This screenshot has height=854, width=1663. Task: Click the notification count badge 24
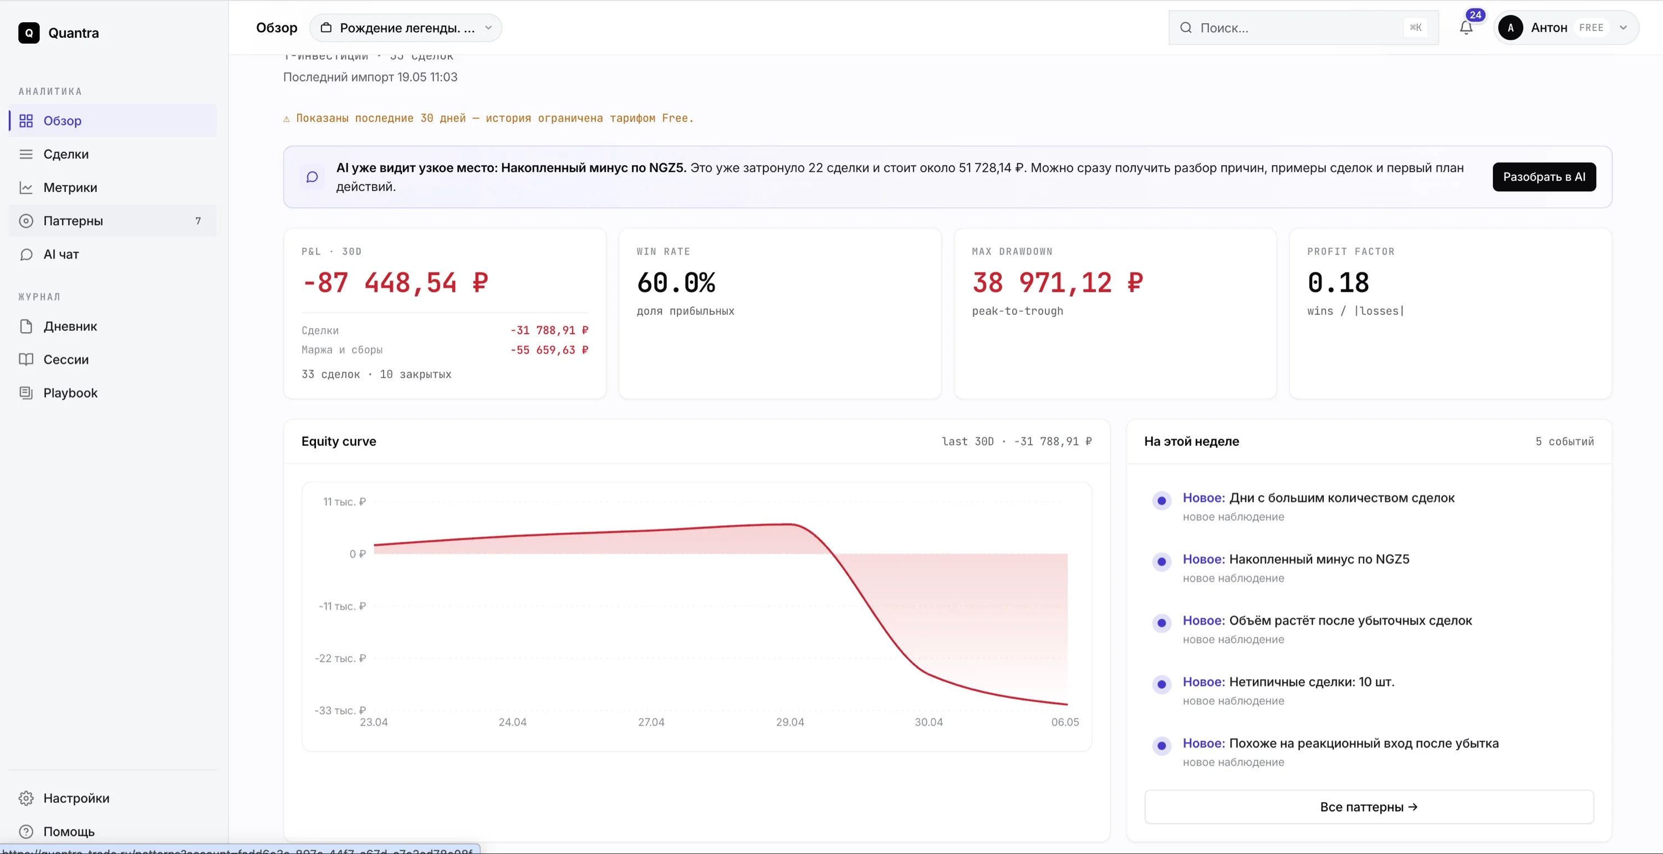(x=1475, y=16)
